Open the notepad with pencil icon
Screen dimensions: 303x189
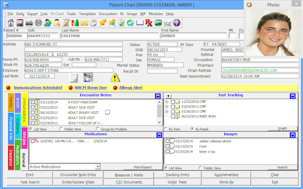point(66,23)
